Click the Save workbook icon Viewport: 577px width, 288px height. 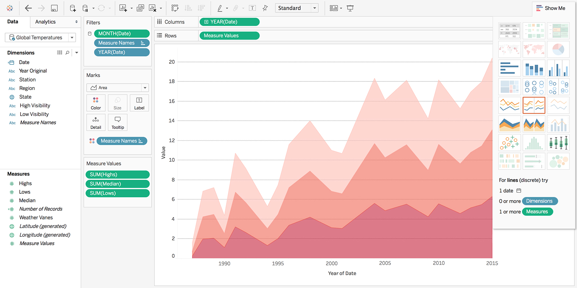point(54,8)
